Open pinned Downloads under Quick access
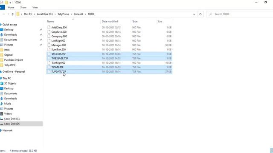Viewport: 273px width, 153px height. tap(10, 35)
